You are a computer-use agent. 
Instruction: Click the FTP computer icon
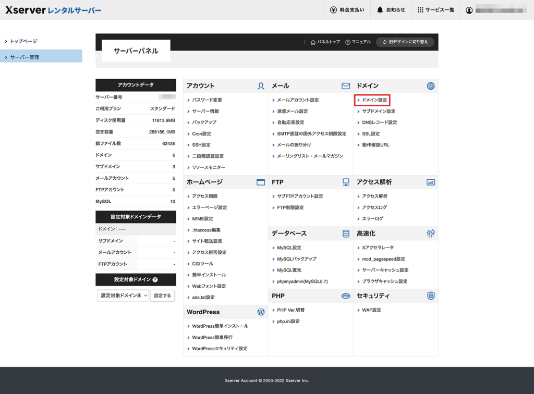click(x=346, y=182)
